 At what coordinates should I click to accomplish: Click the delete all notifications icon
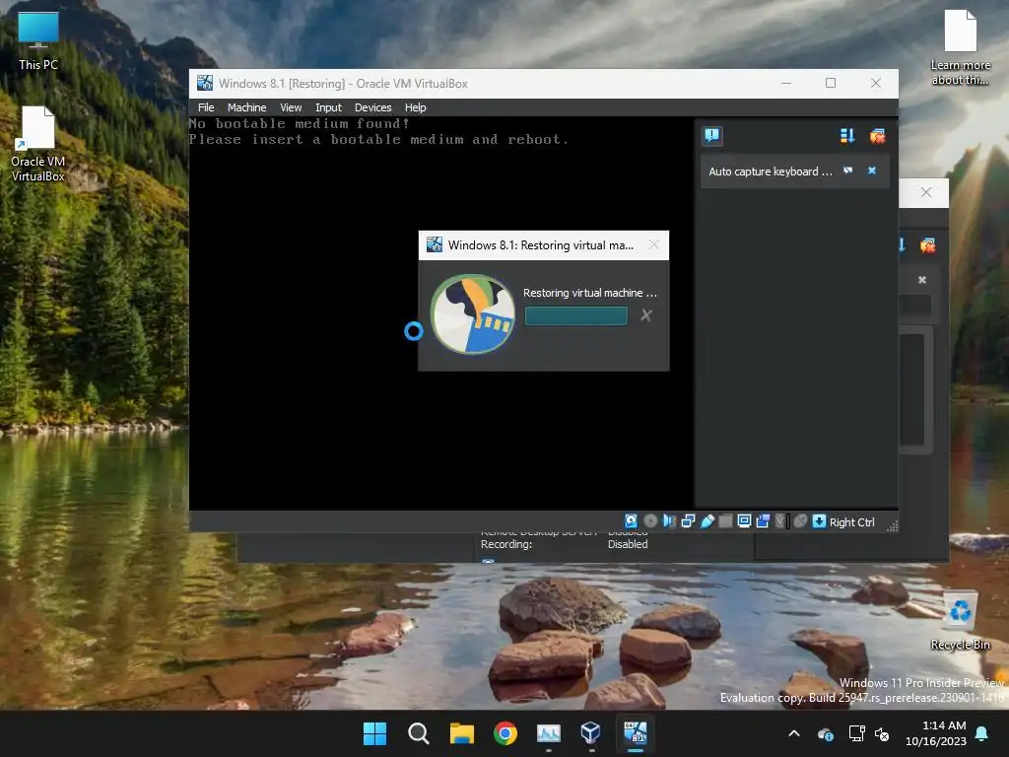coord(877,135)
